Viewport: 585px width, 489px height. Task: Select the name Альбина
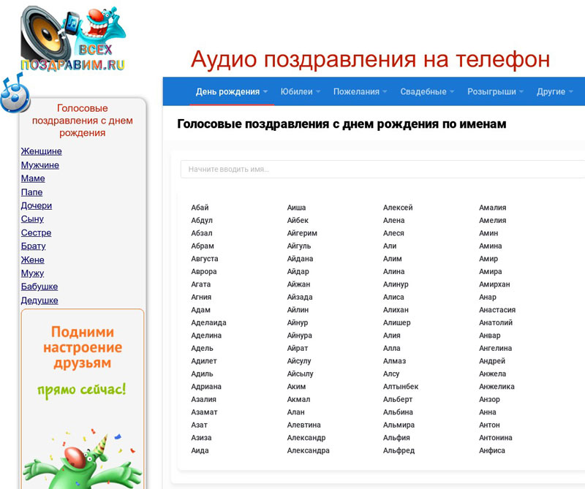[398, 412]
